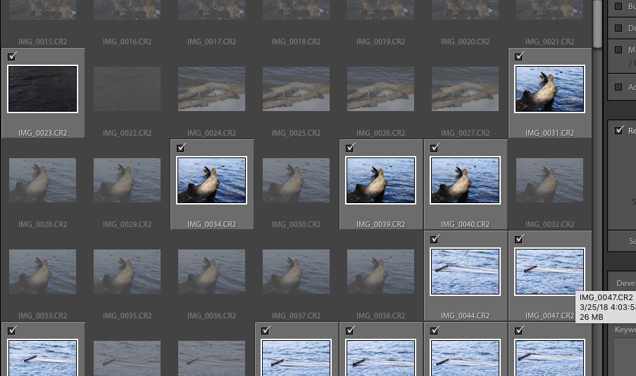
Task: Click the filename text IMG_0044.CR2
Action: coord(465,316)
